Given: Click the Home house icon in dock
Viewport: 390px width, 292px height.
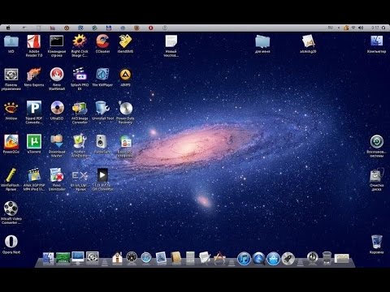Looking at the screenshot, I should pos(117,258).
